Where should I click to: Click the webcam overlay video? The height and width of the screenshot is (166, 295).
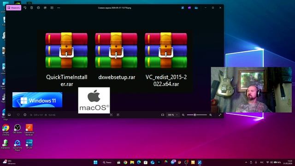(251, 90)
